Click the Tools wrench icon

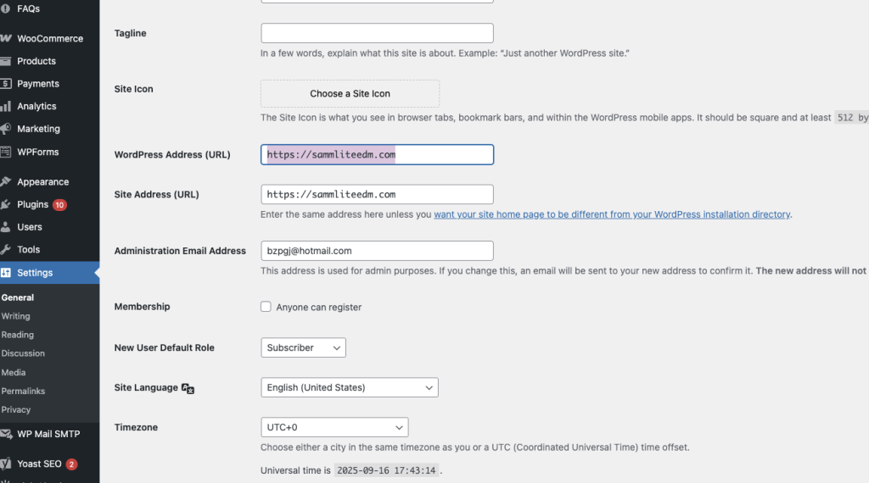(6, 249)
